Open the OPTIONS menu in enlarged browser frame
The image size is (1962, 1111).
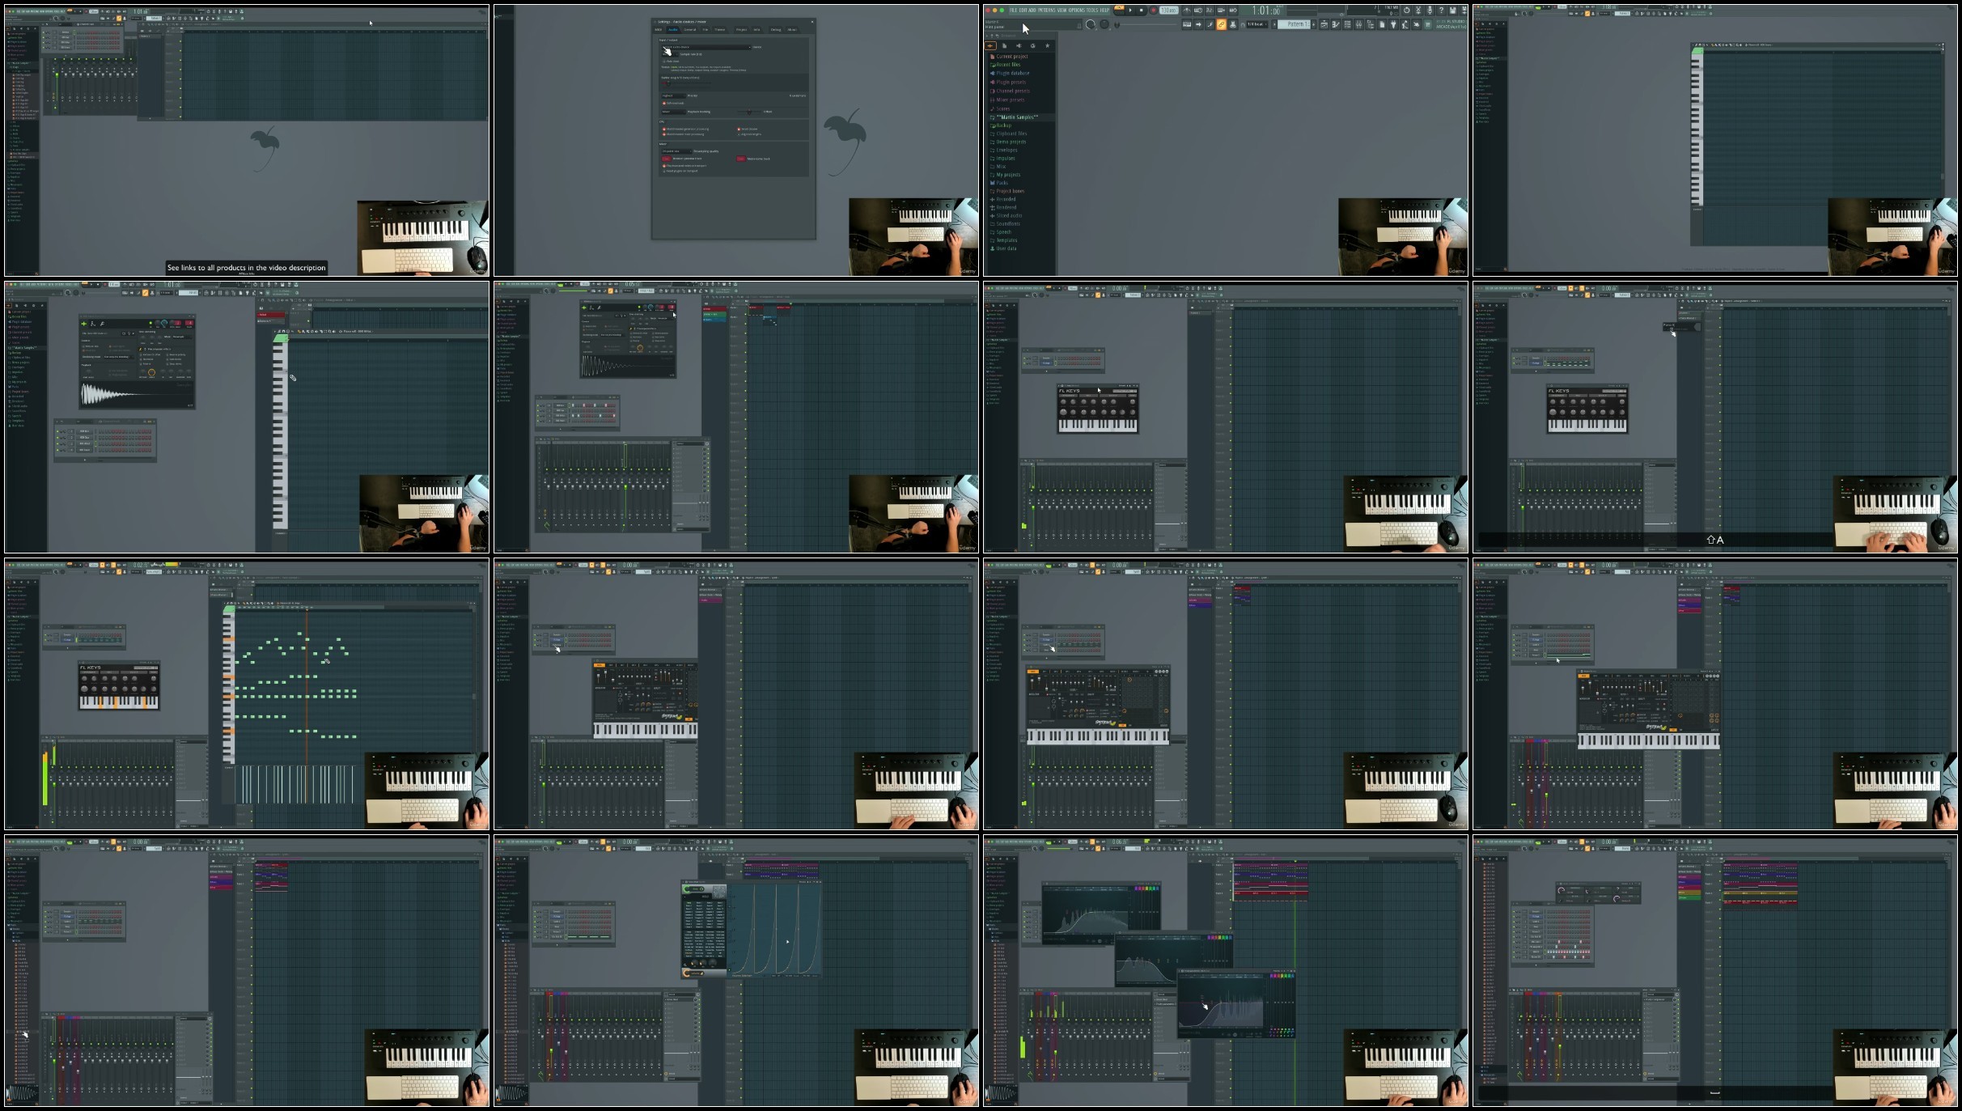1077,11
